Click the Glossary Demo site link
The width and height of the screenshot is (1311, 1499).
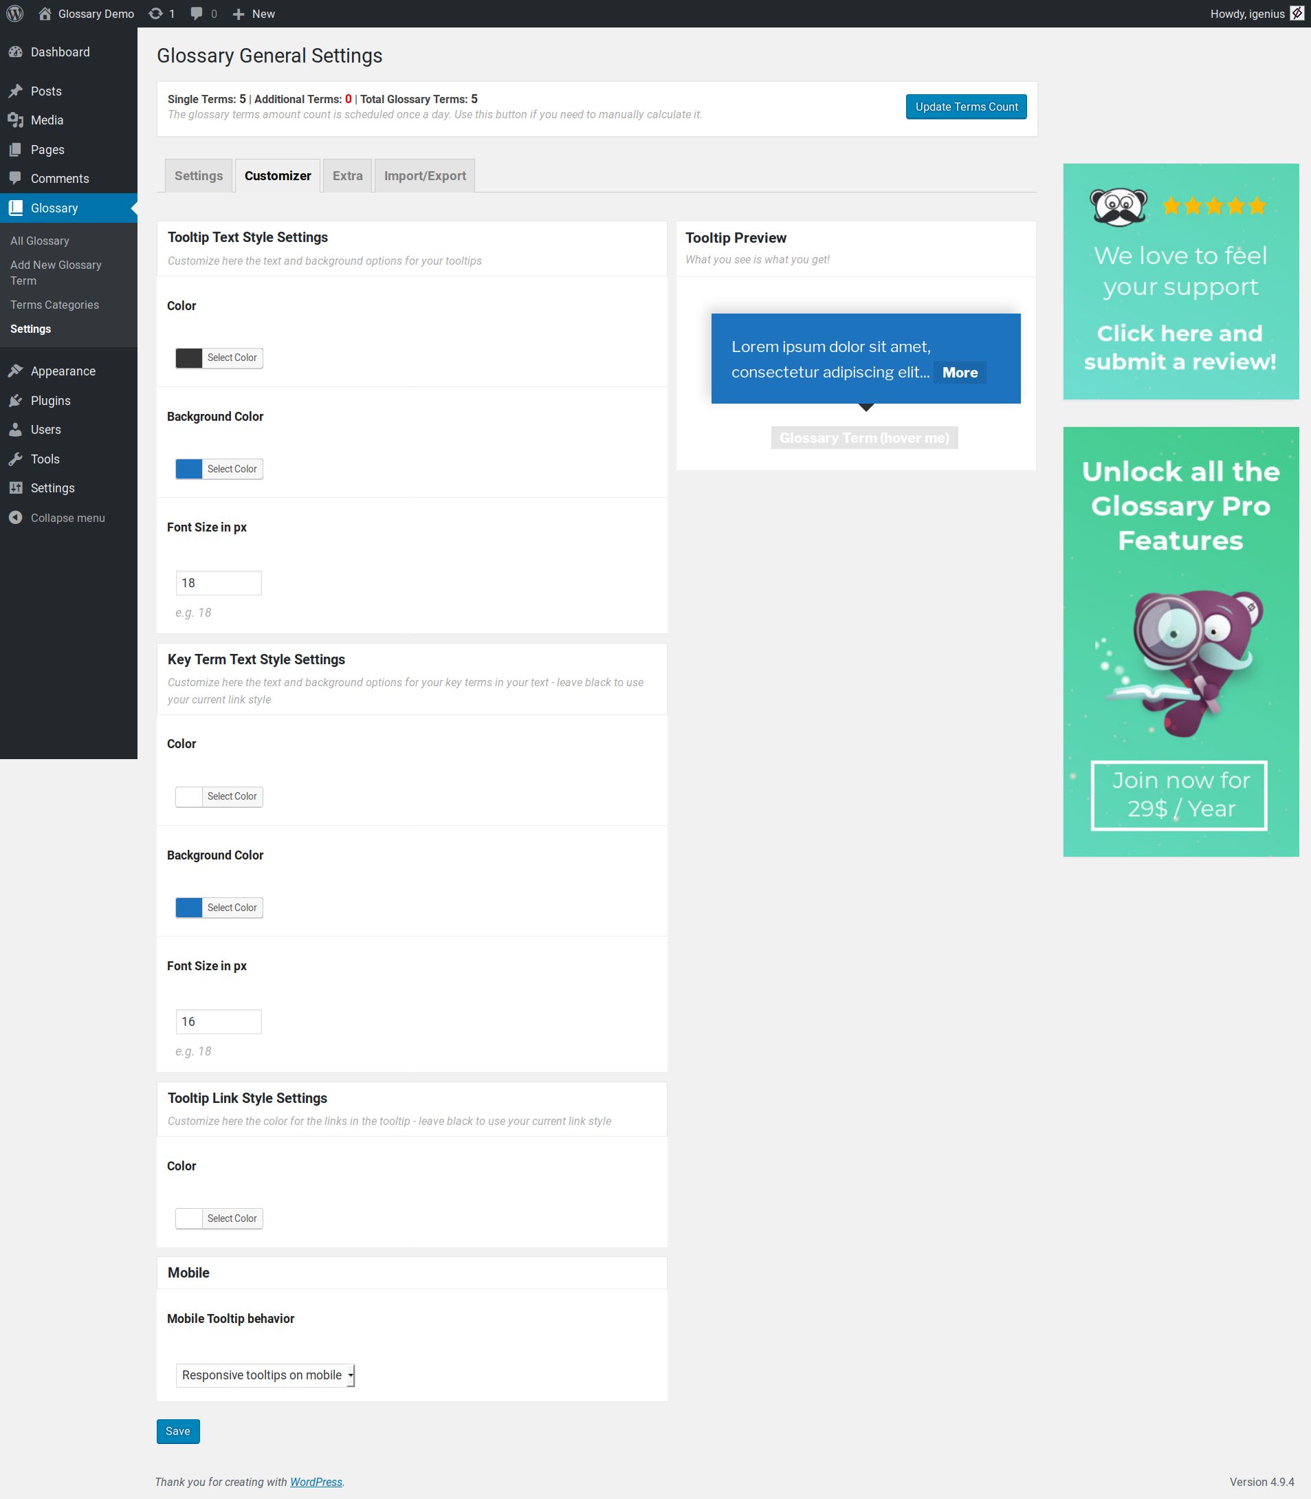coord(96,14)
